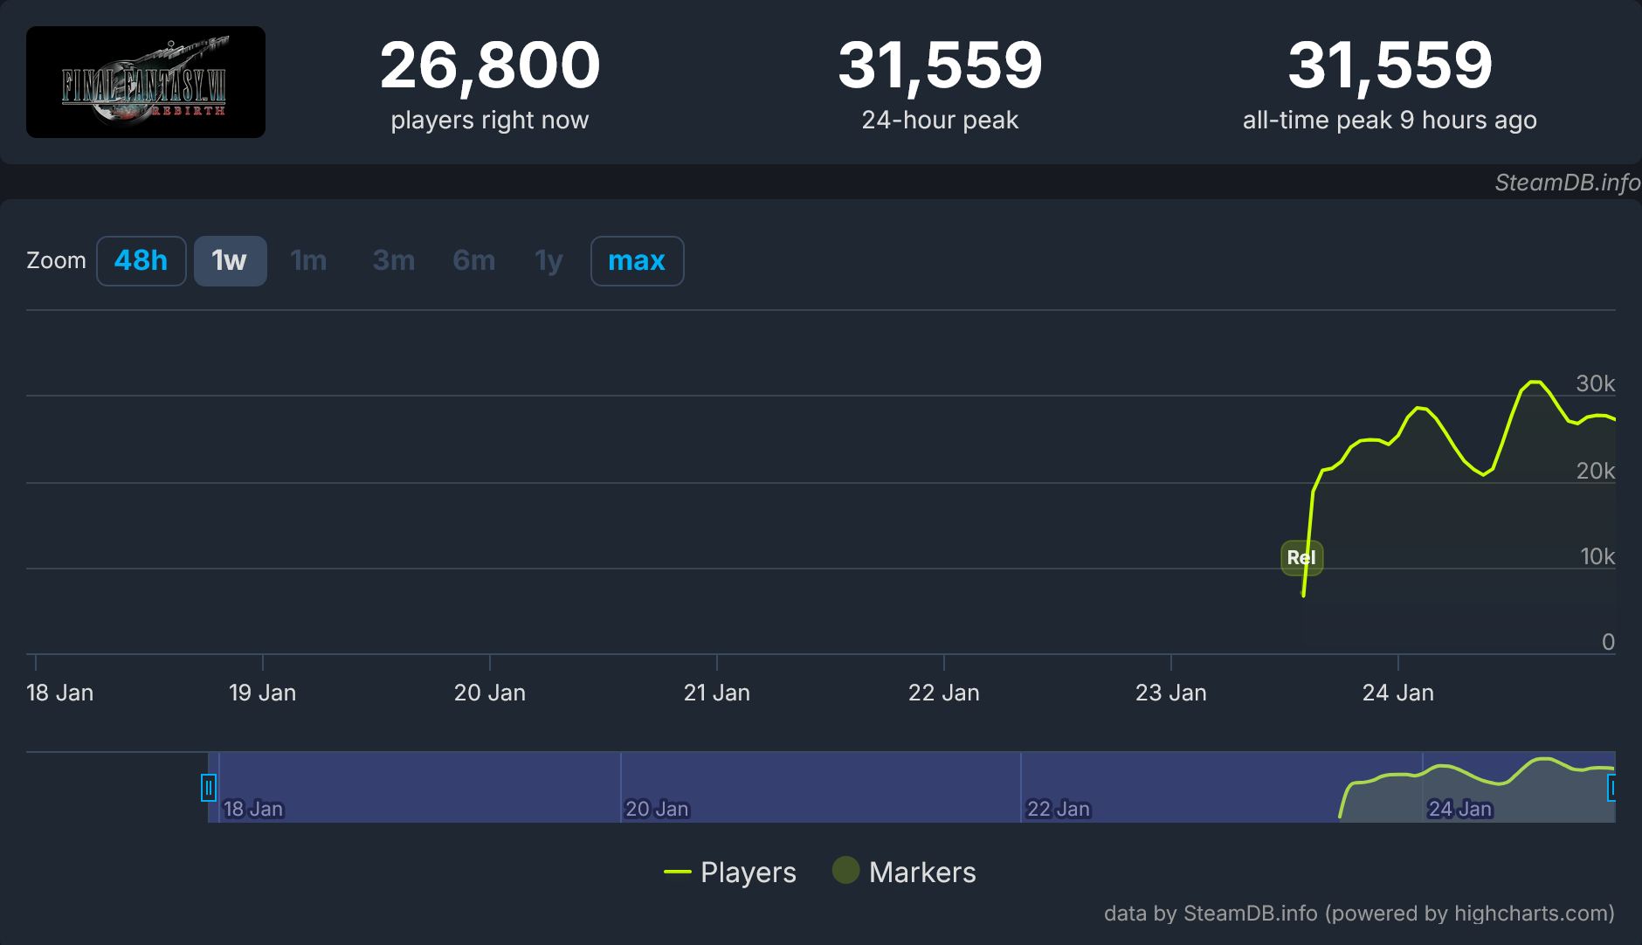Screen dimensions: 1642x945
Task: Click the 21 Jan axis label
Action: [x=717, y=693]
